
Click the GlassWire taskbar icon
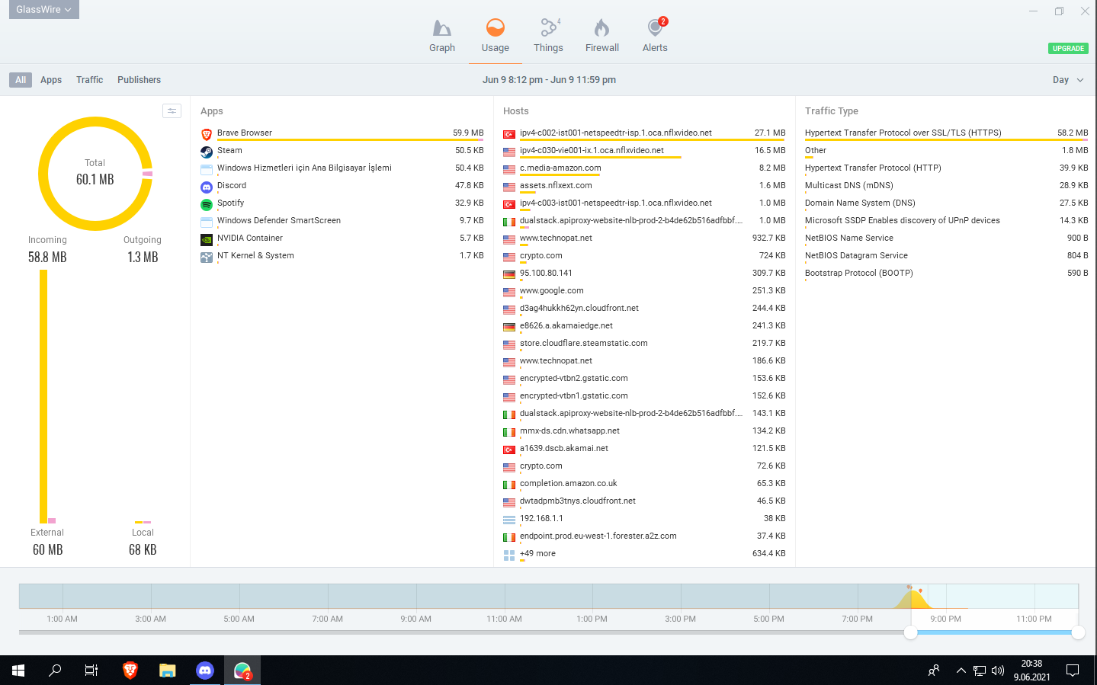click(242, 671)
